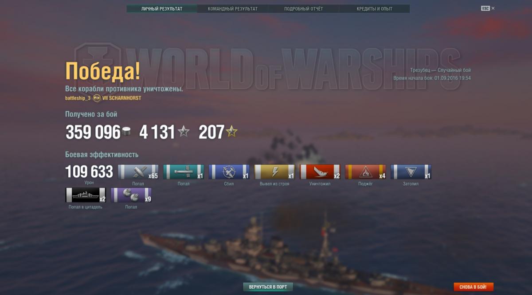Open the 'Подробный отчёт' tab

(304, 9)
